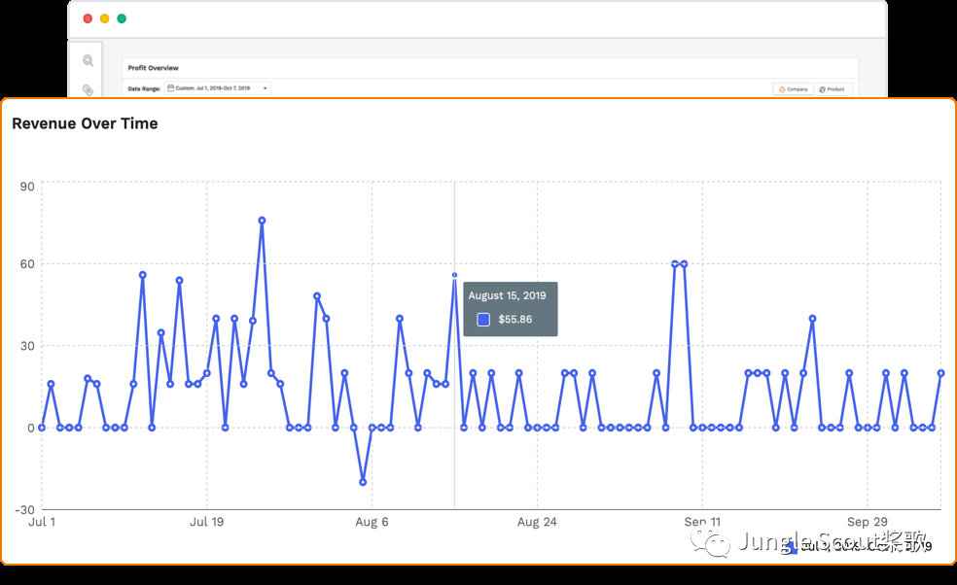Toggle the blue legend series marker

coord(792,547)
